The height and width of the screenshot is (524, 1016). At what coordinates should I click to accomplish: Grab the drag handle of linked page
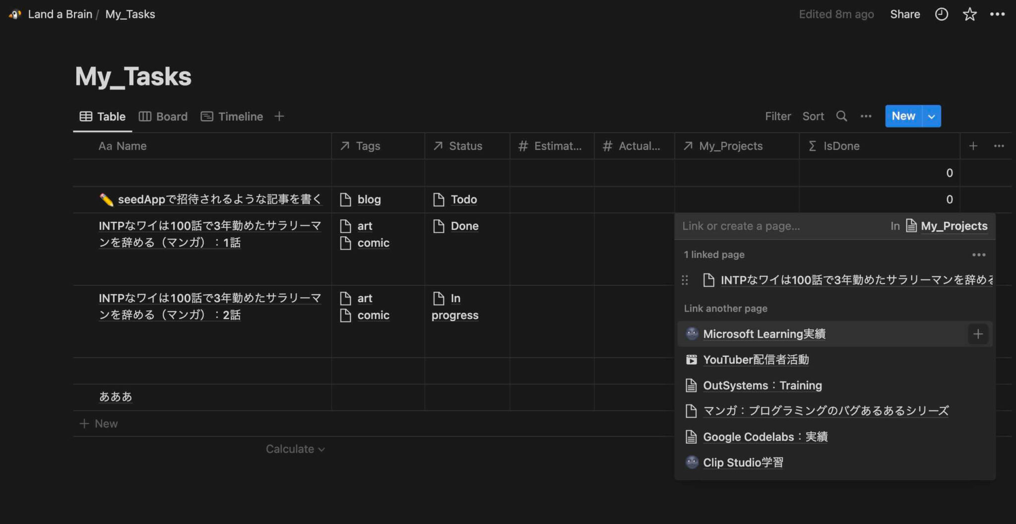(685, 280)
